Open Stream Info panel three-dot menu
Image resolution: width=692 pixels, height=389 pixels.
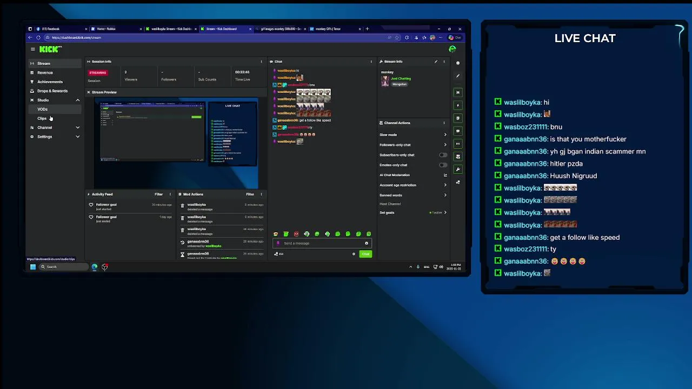pyautogui.click(x=444, y=62)
